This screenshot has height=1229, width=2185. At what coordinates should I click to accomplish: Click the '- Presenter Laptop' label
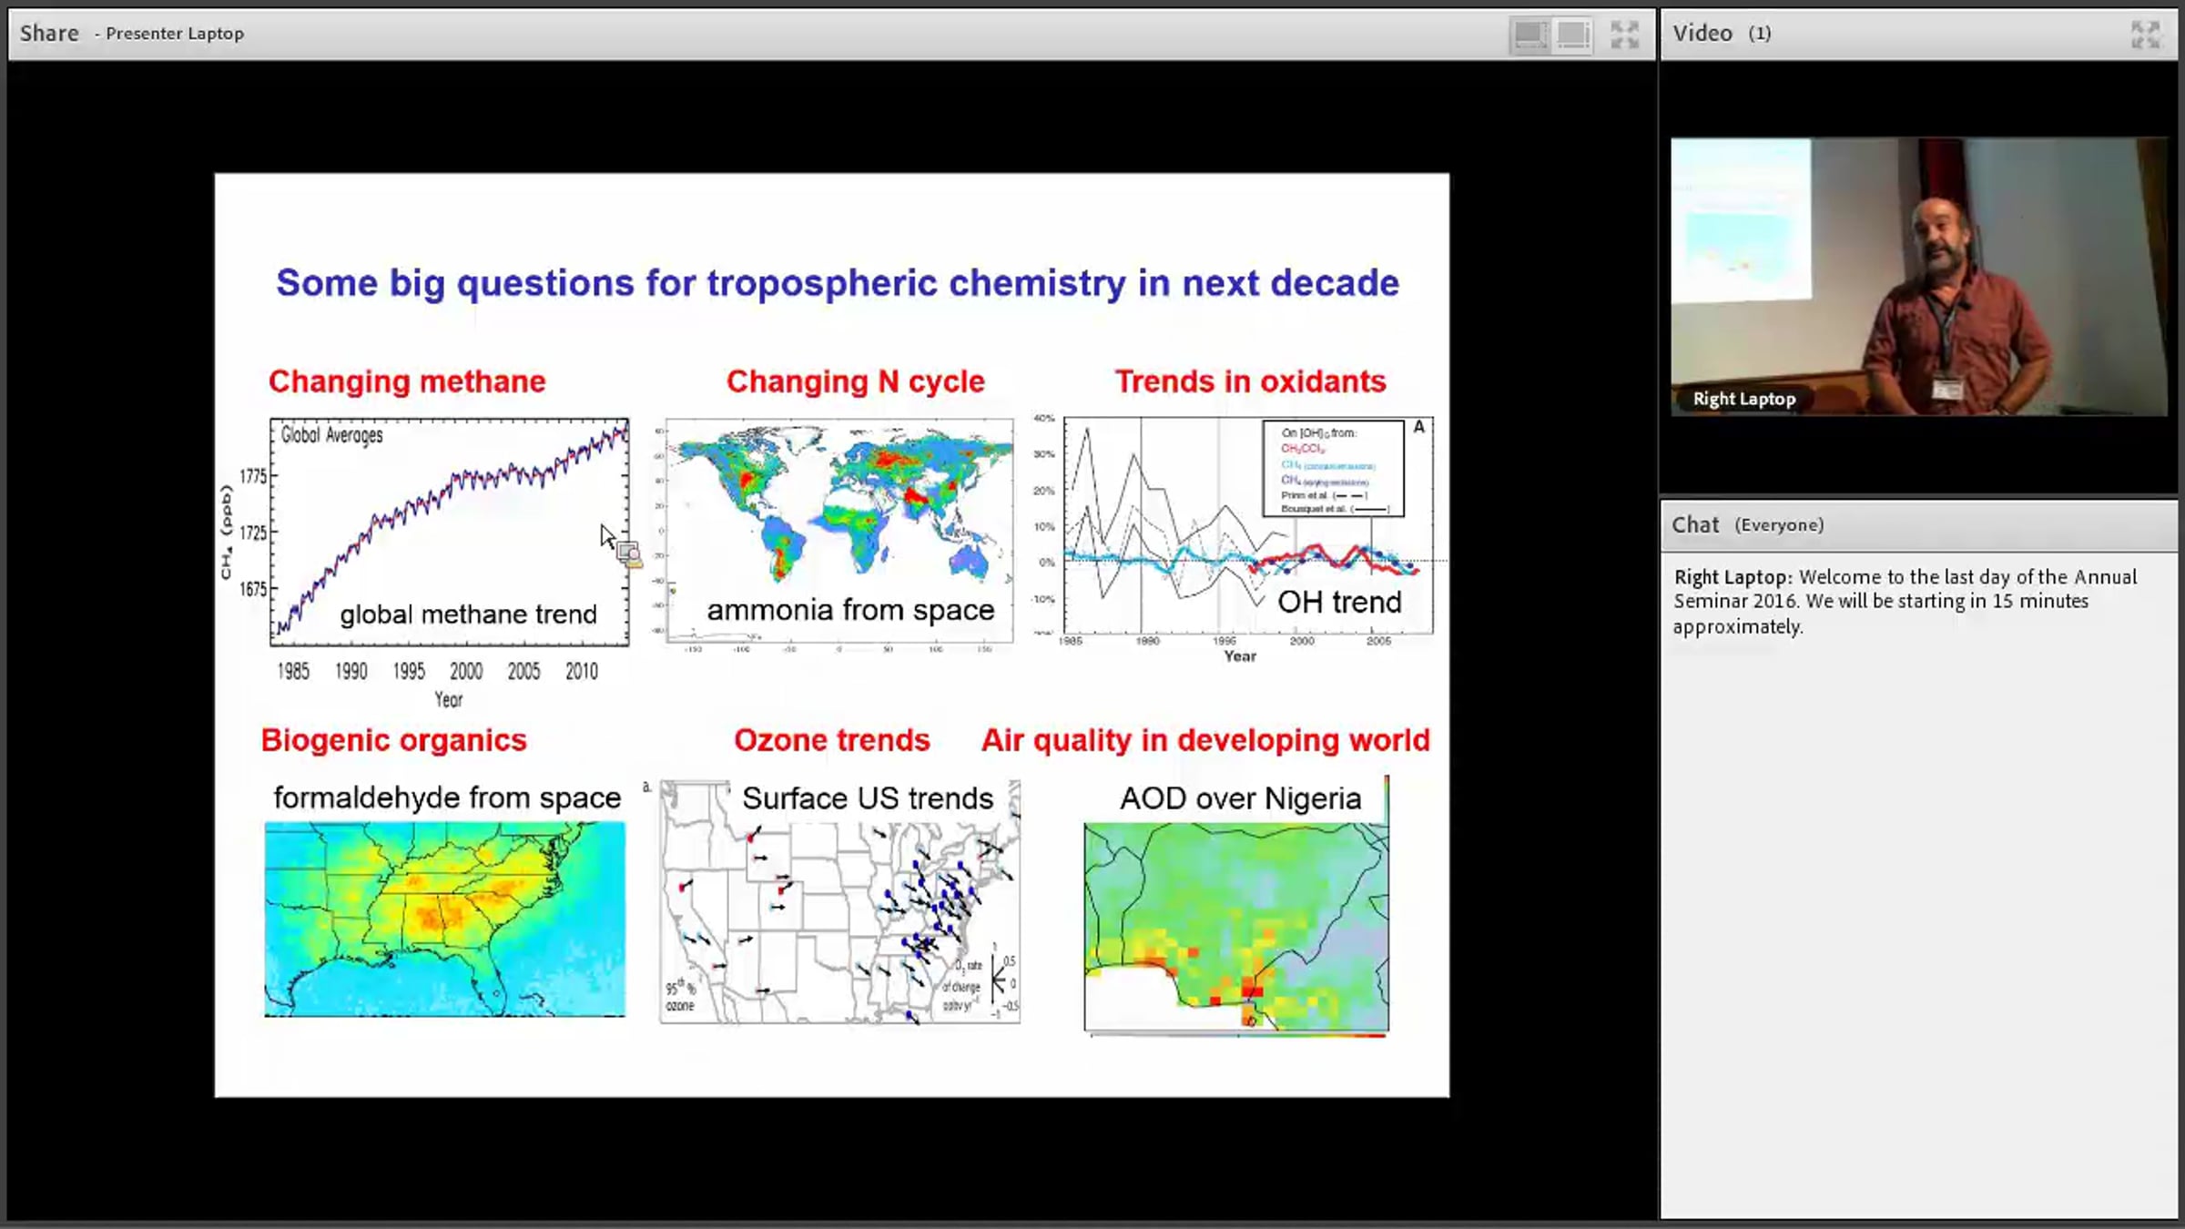pyautogui.click(x=169, y=34)
